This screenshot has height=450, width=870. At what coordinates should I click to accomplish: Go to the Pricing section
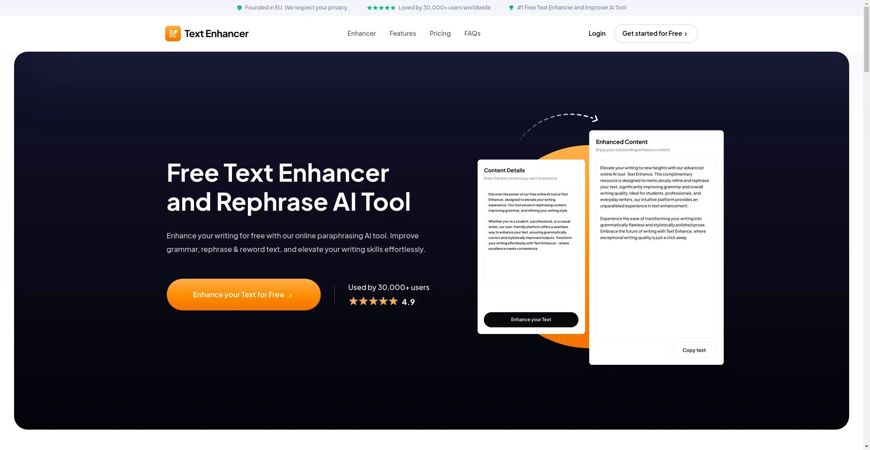tap(440, 34)
